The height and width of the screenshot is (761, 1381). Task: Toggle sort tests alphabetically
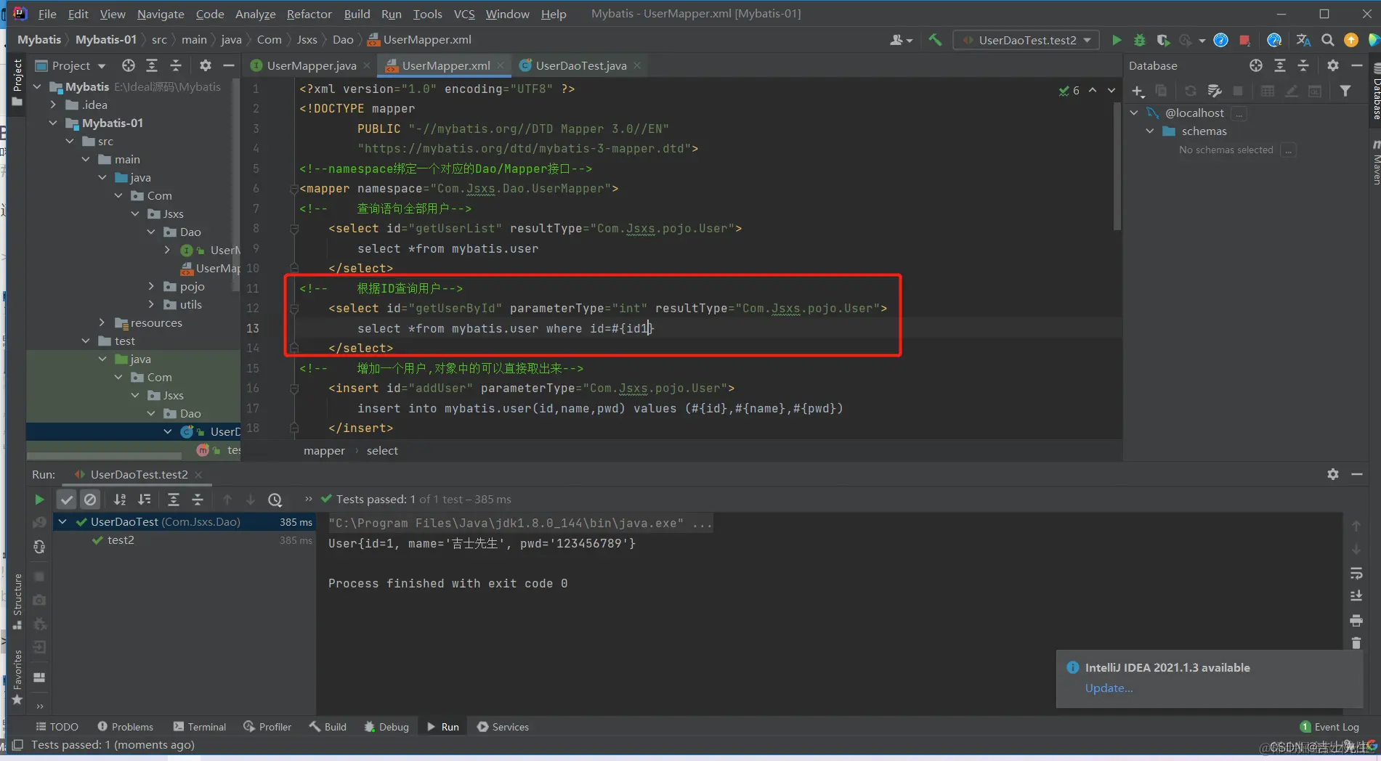point(120,500)
